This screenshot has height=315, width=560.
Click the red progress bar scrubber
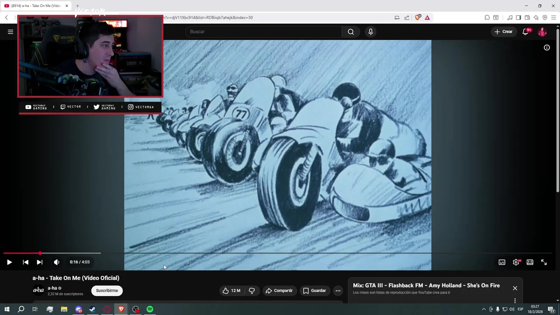tap(40, 253)
